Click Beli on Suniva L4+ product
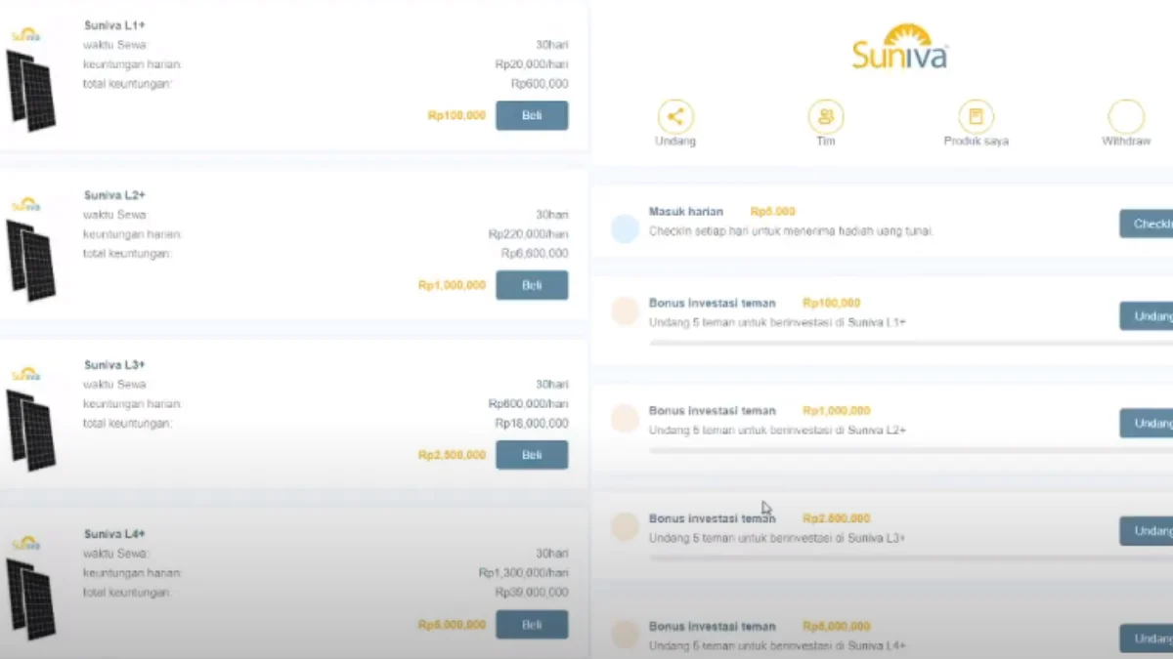This screenshot has width=1173, height=659. point(532,625)
